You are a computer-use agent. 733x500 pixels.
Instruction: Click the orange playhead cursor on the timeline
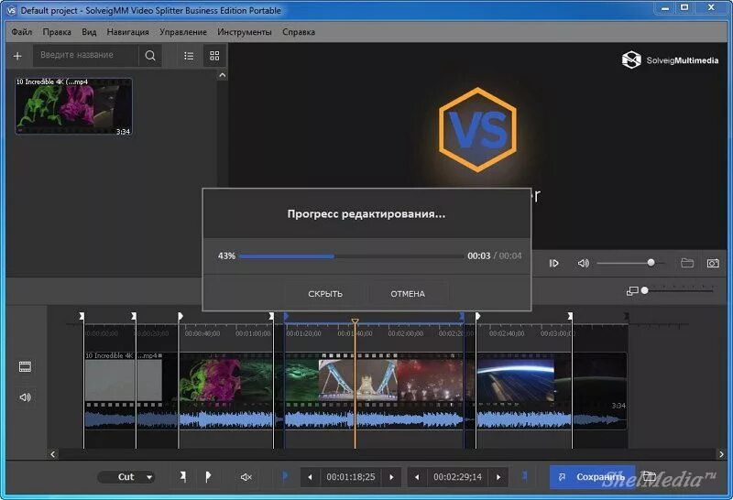click(355, 321)
